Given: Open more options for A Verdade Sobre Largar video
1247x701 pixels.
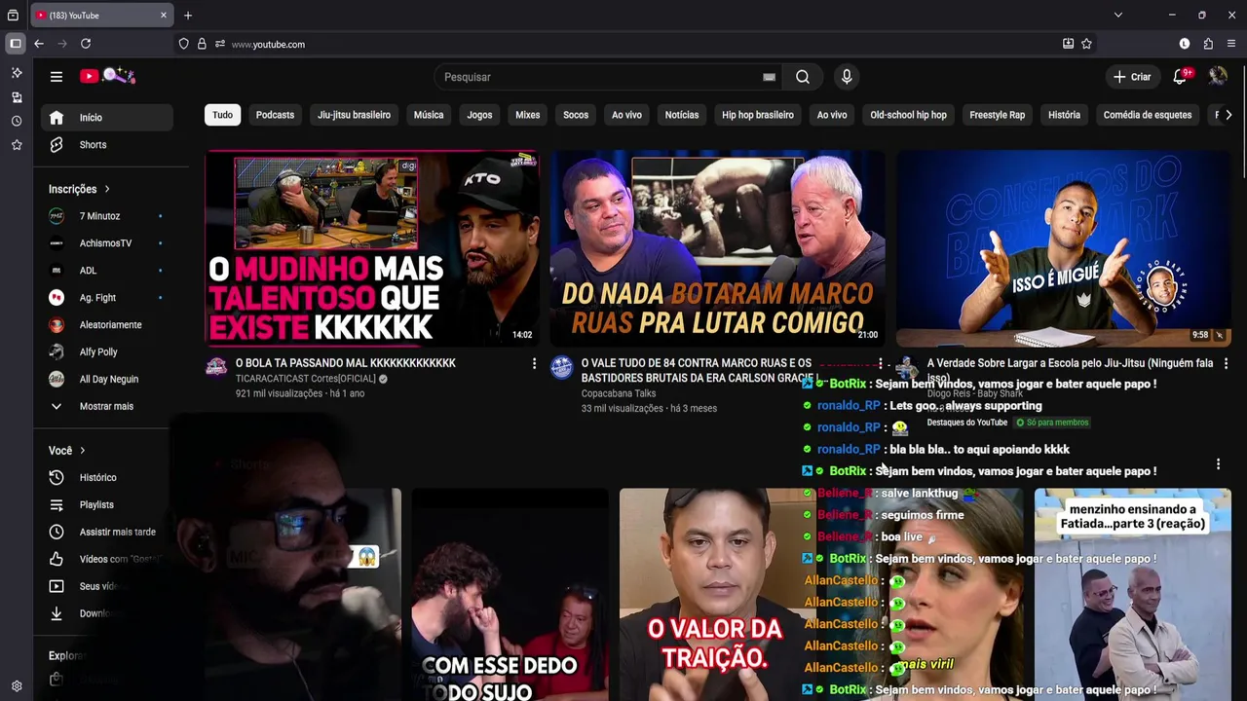Looking at the screenshot, I should point(1226,363).
